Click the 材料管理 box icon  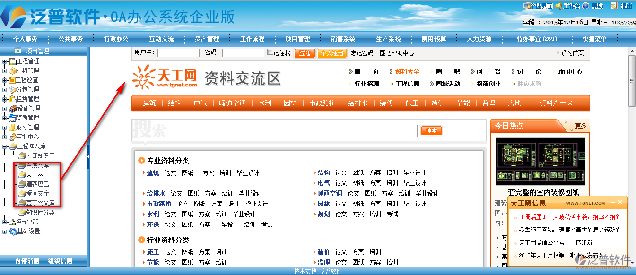point(13,71)
